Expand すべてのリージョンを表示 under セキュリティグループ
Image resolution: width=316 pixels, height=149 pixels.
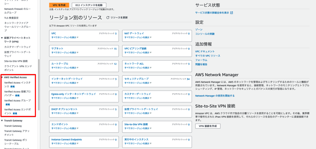(x=138, y=83)
